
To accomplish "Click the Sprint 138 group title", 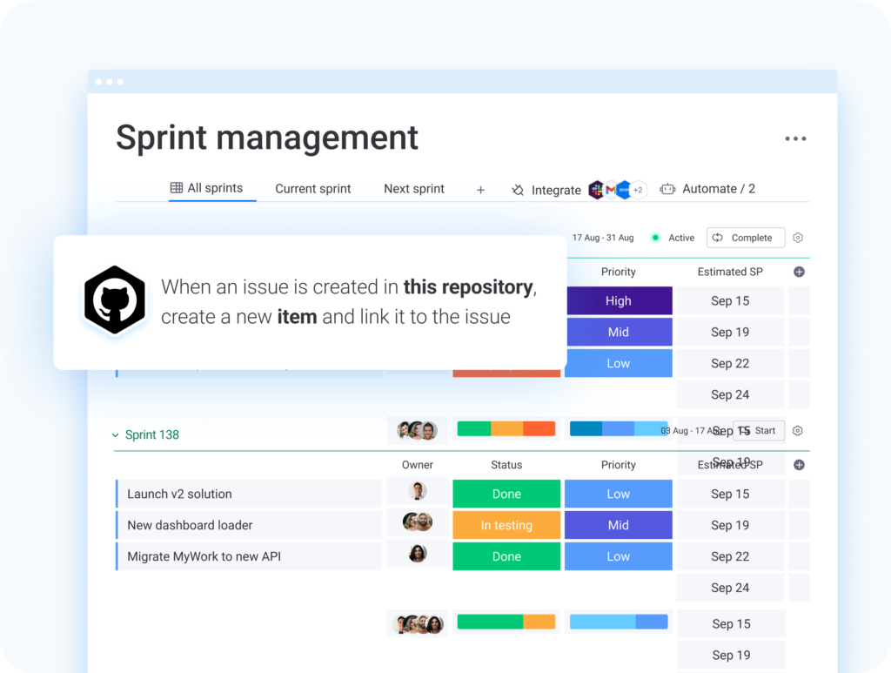I will pyautogui.click(x=152, y=434).
